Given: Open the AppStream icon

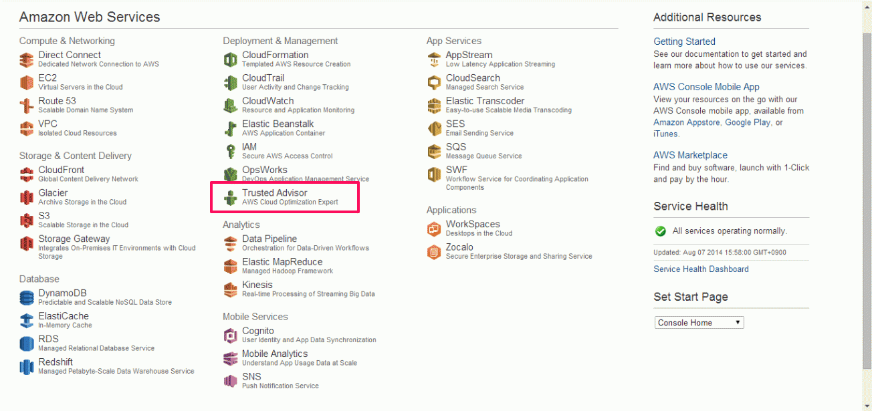Looking at the screenshot, I should pyautogui.click(x=434, y=60).
